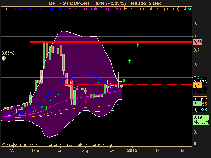Click the 5 Dec date label
211x158 pixels.
tap(155, 3)
